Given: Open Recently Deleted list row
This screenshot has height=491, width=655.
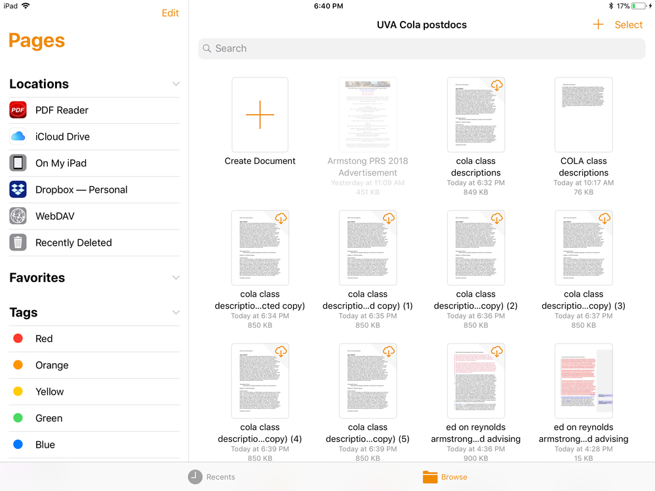Looking at the screenshot, I should point(94,243).
